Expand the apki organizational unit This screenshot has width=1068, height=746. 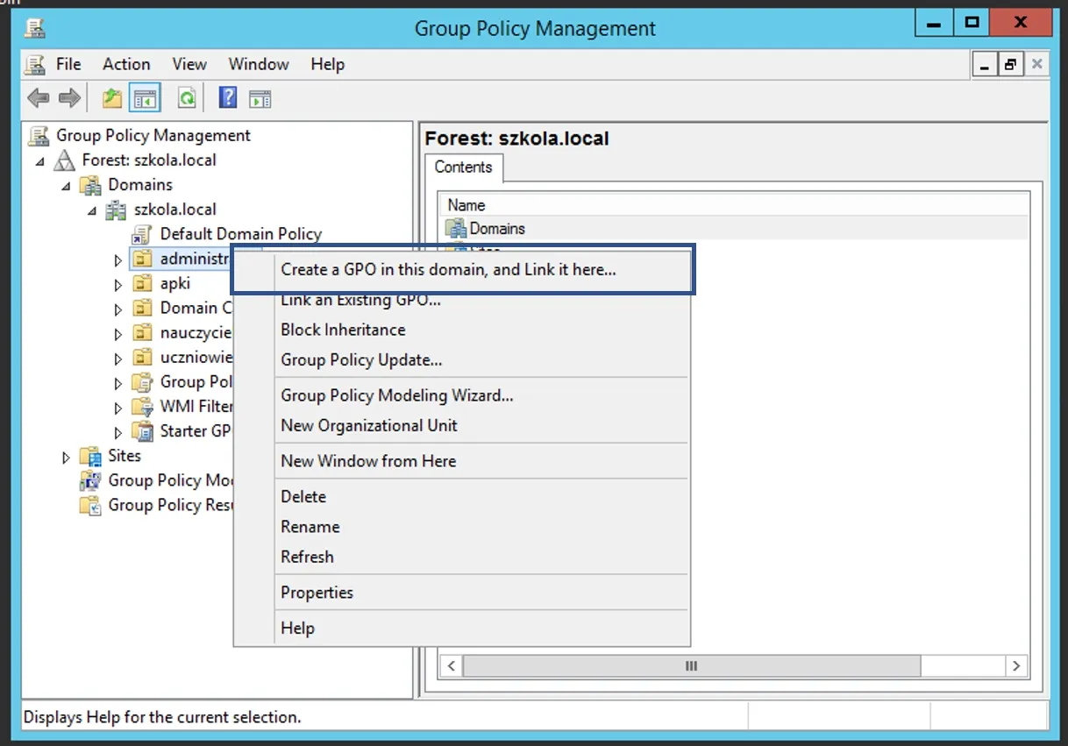pos(118,285)
